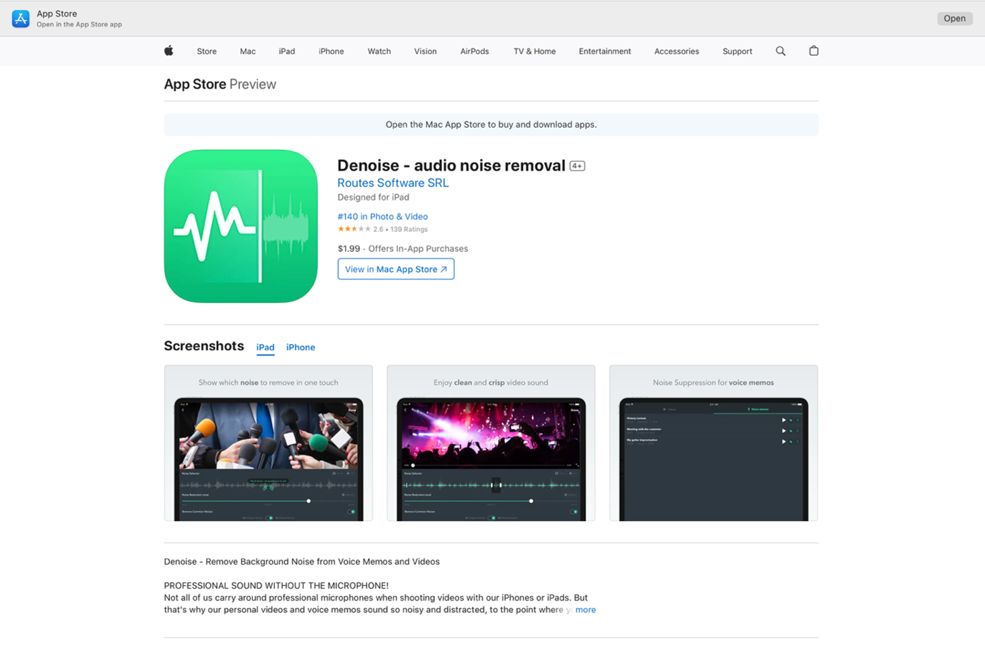Open the Support menu
This screenshot has height=648, width=985.
tap(737, 51)
